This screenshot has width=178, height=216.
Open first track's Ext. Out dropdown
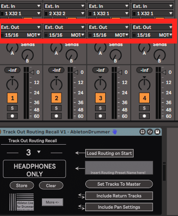pyautogui.click(x=20, y=27)
